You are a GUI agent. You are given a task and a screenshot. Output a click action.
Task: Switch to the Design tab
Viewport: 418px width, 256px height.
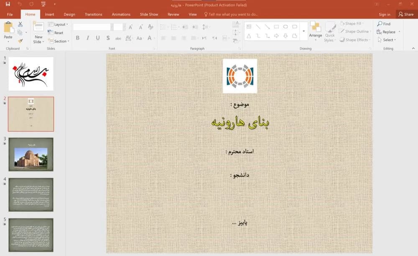[69, 14]
